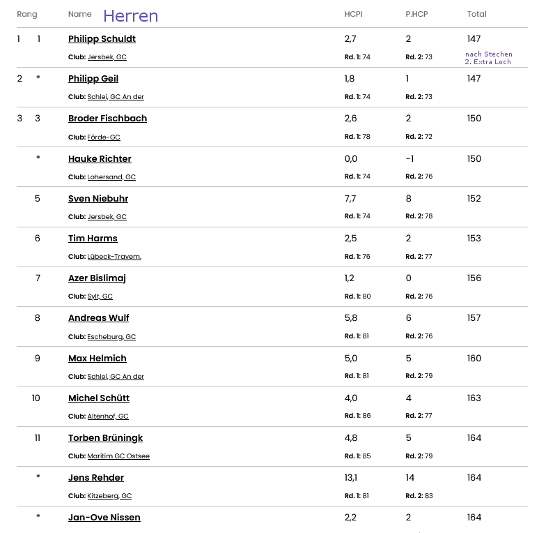Open Hauke Richter's player page

100,159
